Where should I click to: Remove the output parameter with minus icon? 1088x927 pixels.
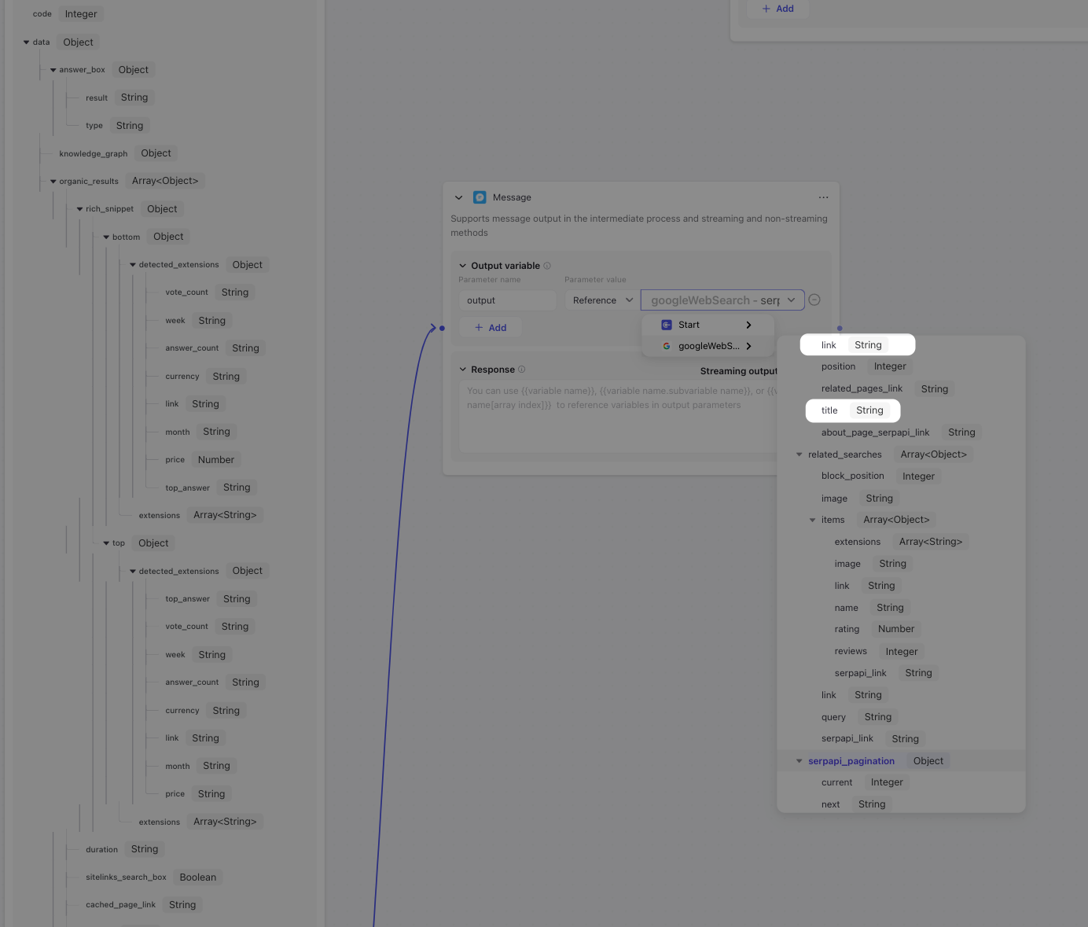pyautogui.click(x=814, y=300)
